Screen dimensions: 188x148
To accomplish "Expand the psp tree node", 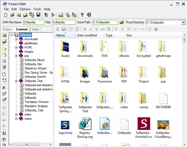I will pyautogui.click(x=16, y=56).
